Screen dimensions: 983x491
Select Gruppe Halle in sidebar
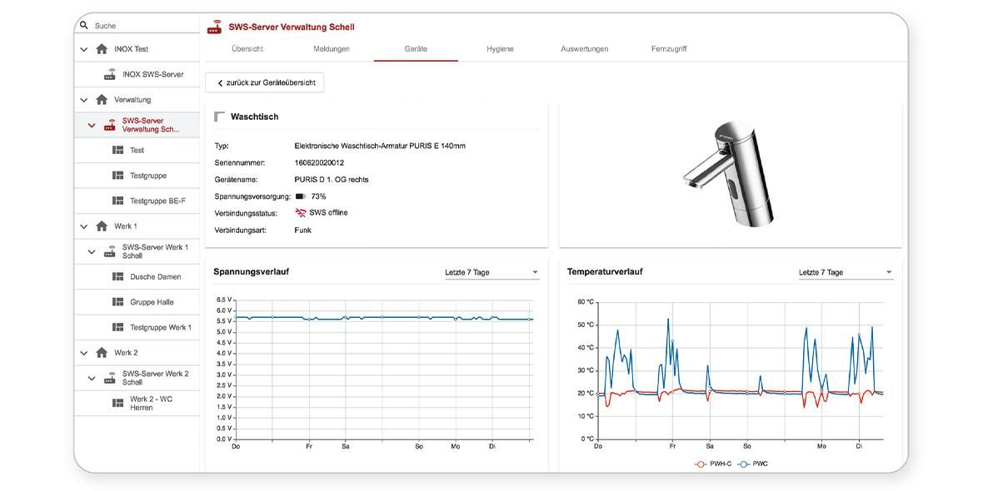[152, 302]
